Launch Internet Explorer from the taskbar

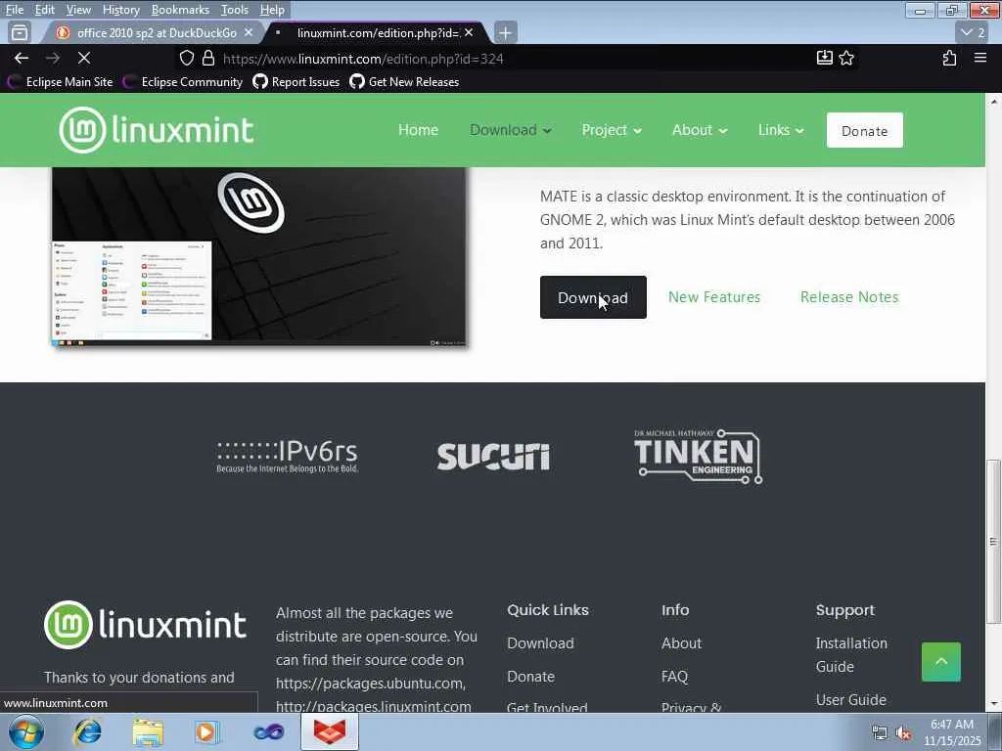click(x=87, y=731)
